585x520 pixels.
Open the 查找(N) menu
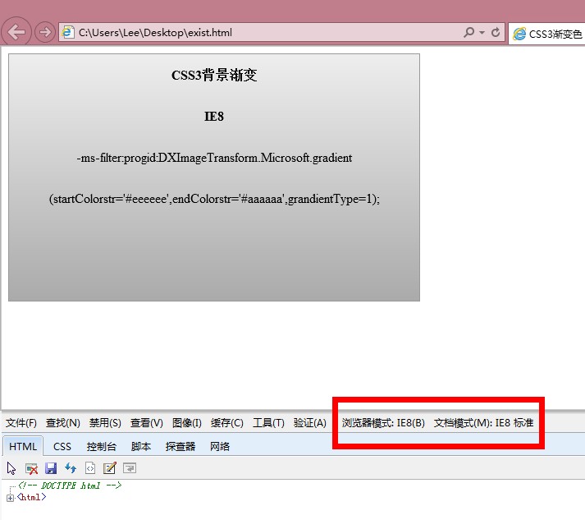point(63,423)
